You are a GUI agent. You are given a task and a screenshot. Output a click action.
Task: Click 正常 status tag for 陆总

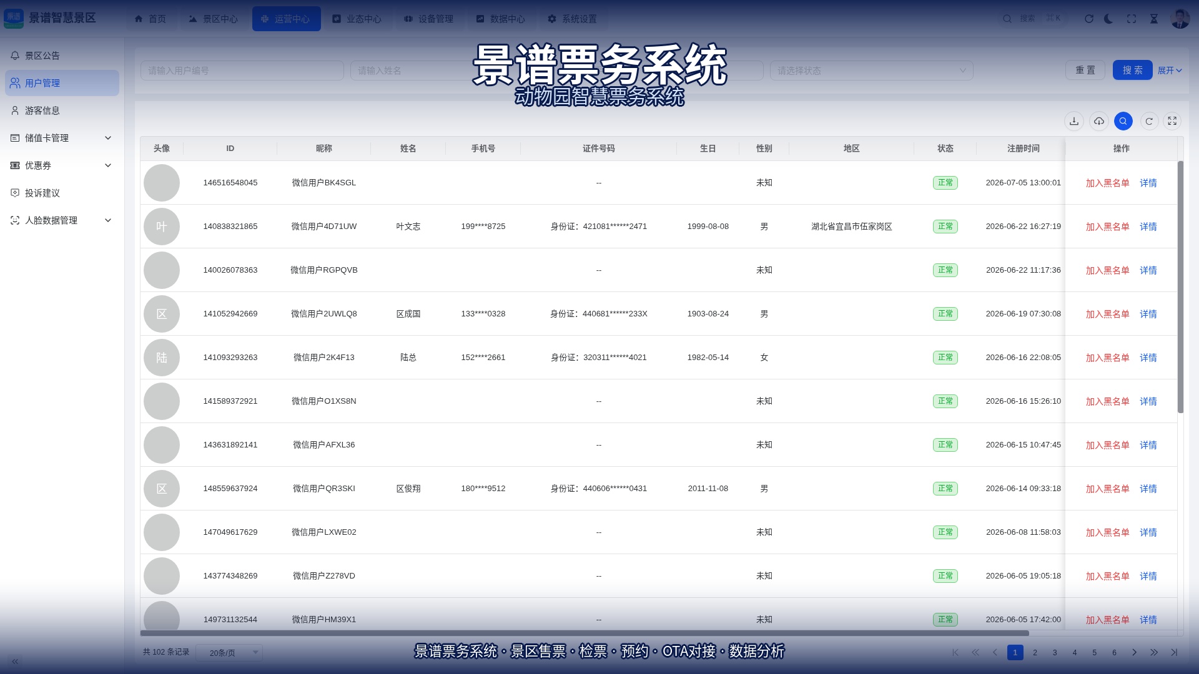pyautogui.click(x=945, y=358)
